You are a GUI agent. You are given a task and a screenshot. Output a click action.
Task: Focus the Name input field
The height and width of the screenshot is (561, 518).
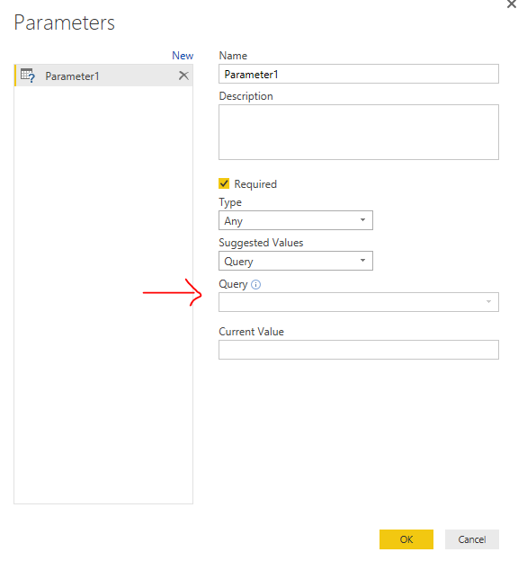pyautogui.click(x=359, y=74)
